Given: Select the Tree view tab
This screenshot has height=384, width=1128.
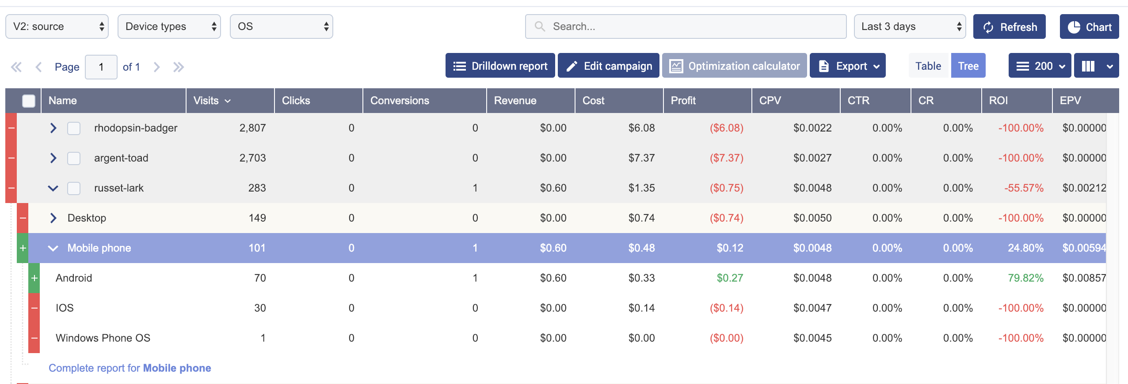Looking at the screenshot, I should point(968,66).
